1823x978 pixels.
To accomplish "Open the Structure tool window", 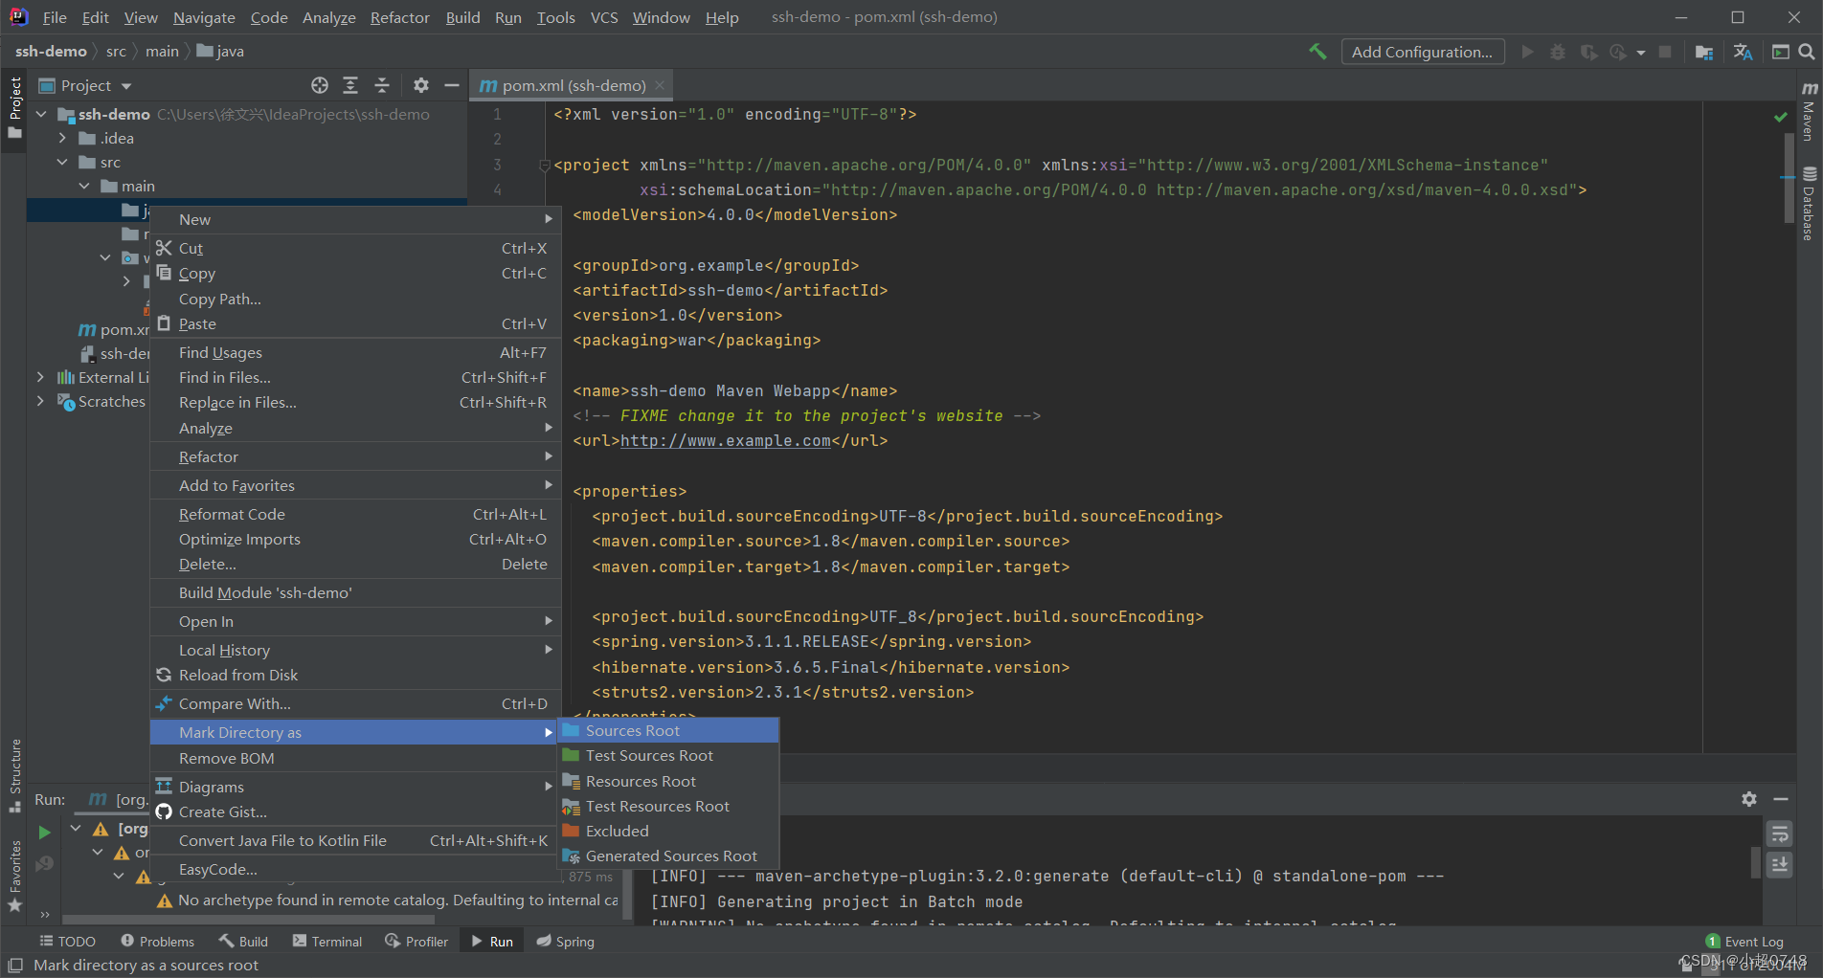I will point(14,775).
